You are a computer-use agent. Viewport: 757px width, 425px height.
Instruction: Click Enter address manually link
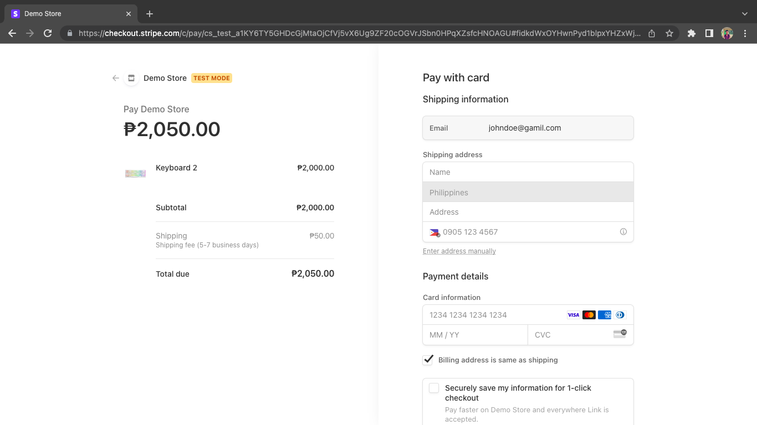(459, 251)
